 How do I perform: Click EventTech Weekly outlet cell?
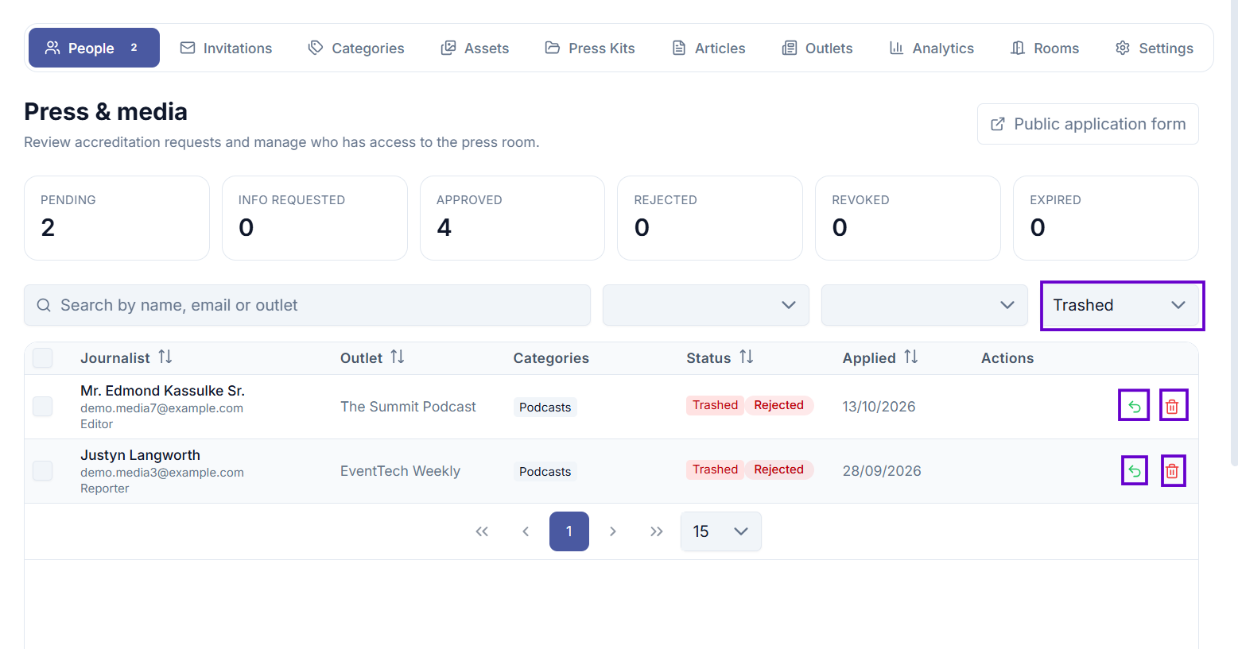400,471
